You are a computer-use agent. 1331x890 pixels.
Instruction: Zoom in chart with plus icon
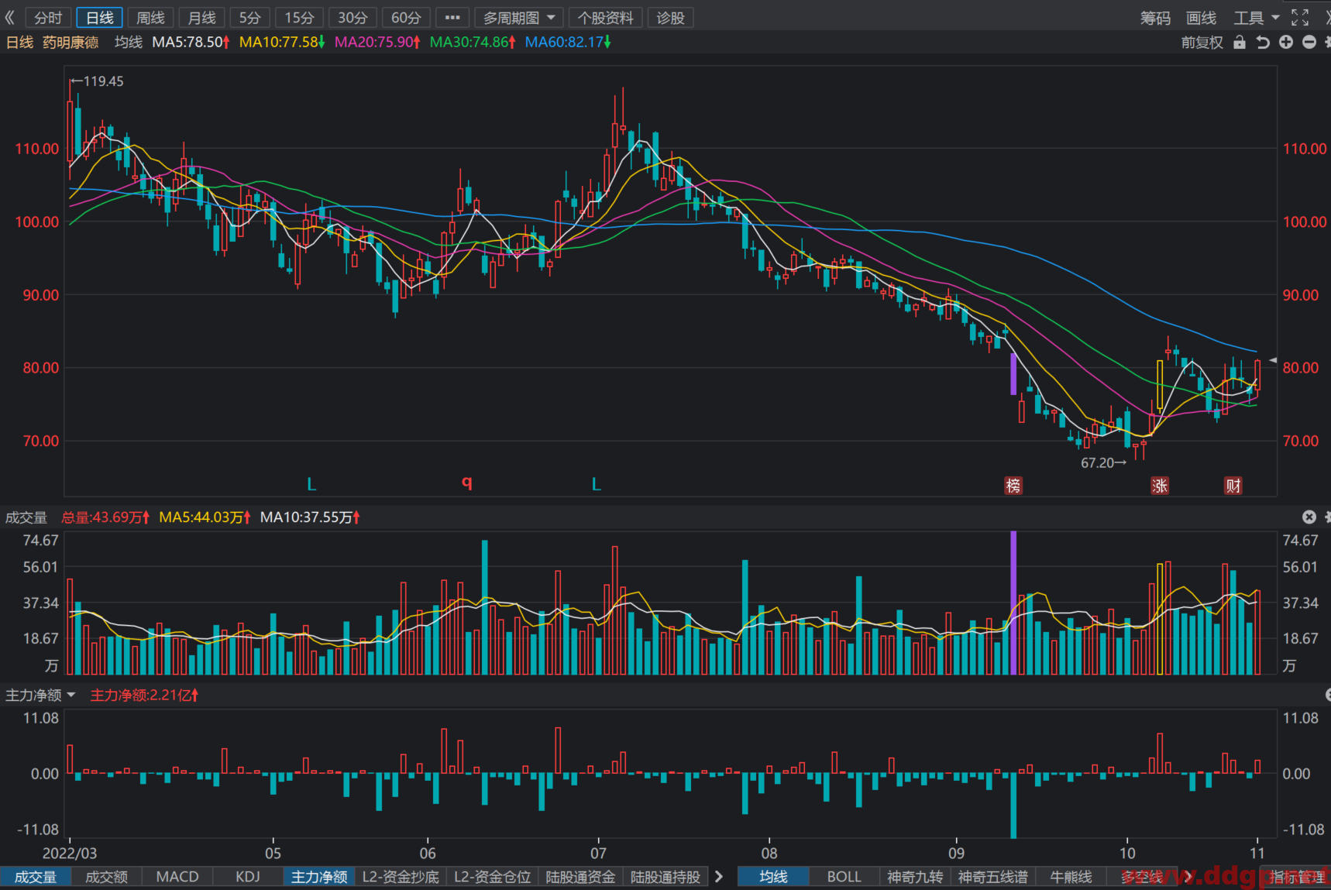(x=1286, y=42)
